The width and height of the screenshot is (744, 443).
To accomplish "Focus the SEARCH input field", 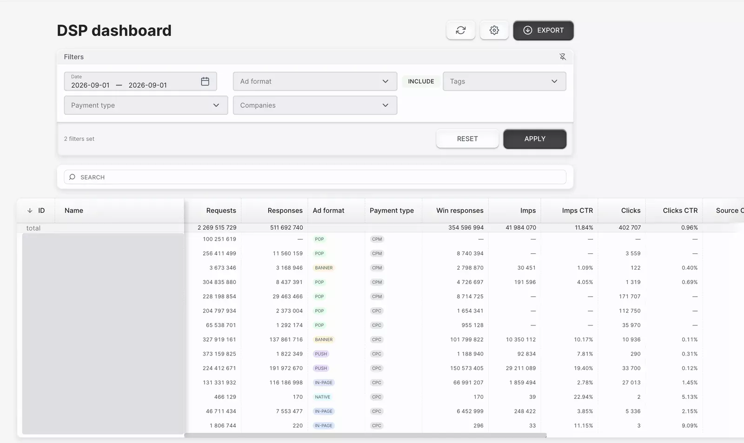I will (315, 177).
